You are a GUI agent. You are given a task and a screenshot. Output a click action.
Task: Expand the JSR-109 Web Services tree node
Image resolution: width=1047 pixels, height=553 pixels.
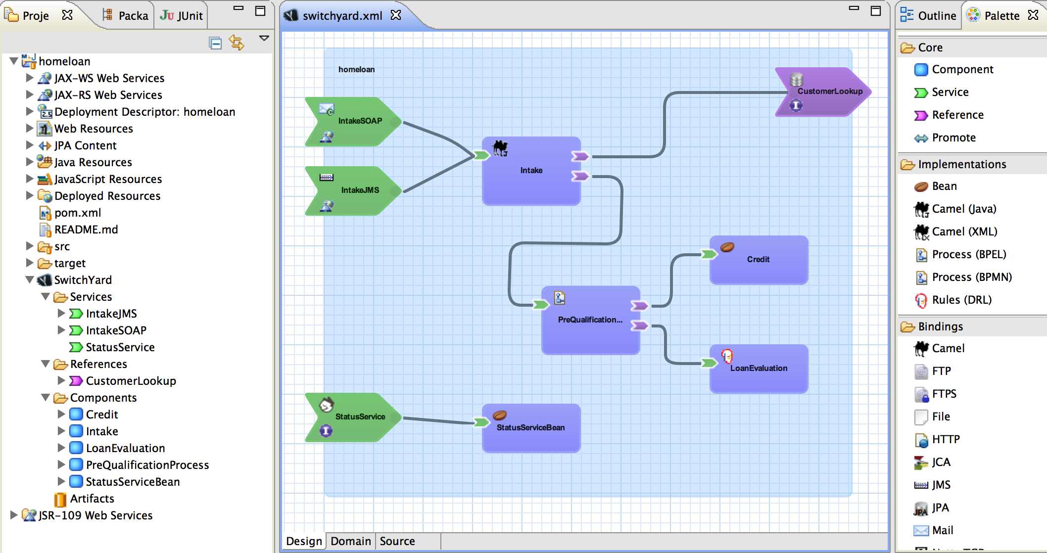pos(12,515)
